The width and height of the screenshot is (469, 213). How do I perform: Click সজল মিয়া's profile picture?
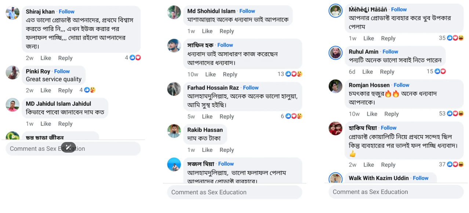click(174, 164)
